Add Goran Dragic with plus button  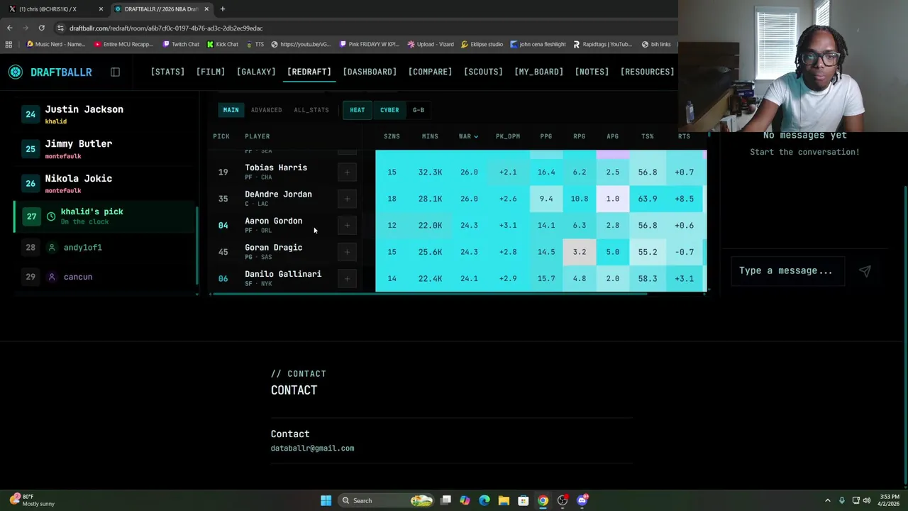347,252
